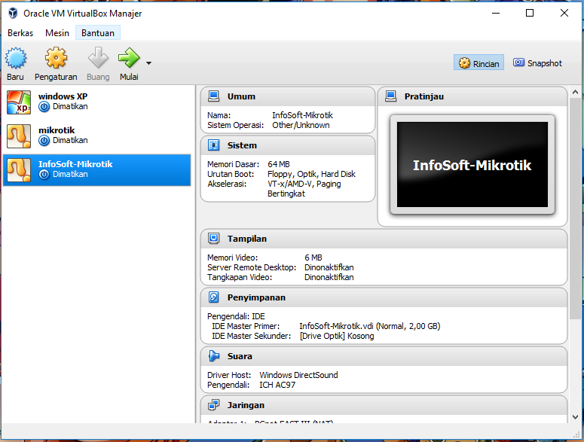Click the Pratinjau header label
Screen dimensions: 584x442
click(423, 96)
